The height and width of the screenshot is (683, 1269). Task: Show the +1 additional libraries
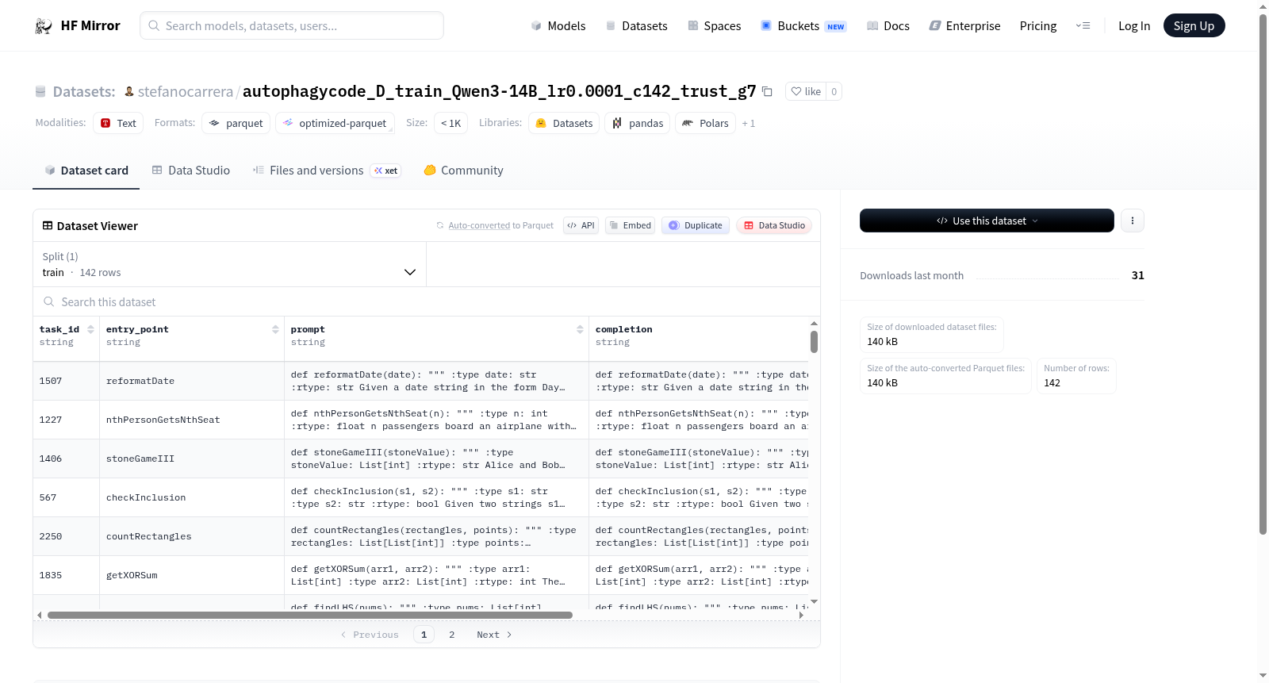tap(748, 124)
